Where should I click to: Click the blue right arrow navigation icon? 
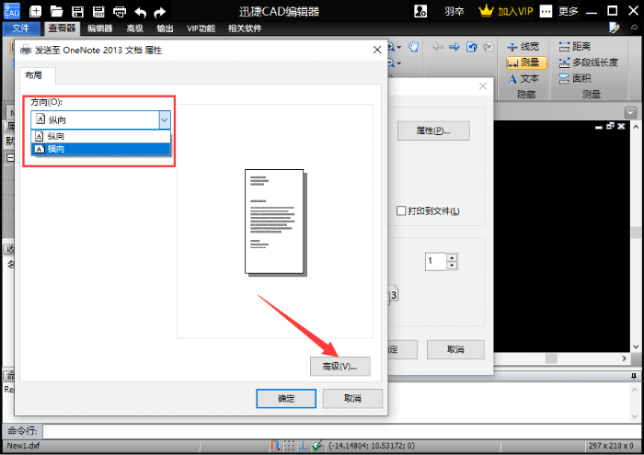pos(454,47)
